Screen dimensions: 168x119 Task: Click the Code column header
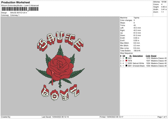coord(148,56)
